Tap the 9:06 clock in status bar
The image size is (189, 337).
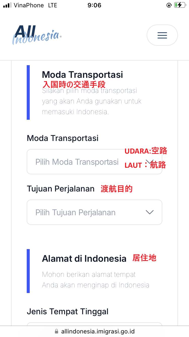pos(94,5)
